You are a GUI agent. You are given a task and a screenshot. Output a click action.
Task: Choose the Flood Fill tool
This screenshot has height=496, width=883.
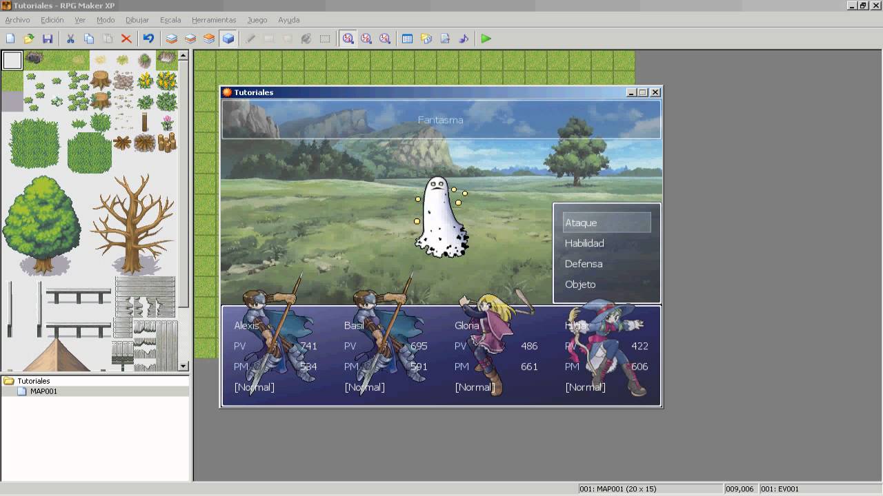pos(306,39)
